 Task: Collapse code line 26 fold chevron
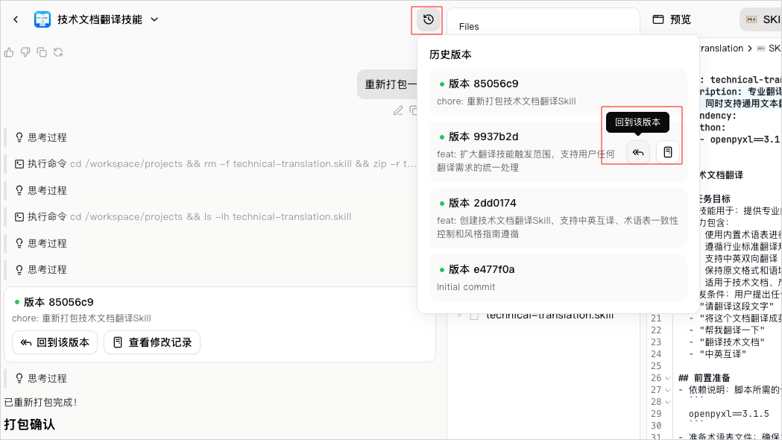(668, 378)
